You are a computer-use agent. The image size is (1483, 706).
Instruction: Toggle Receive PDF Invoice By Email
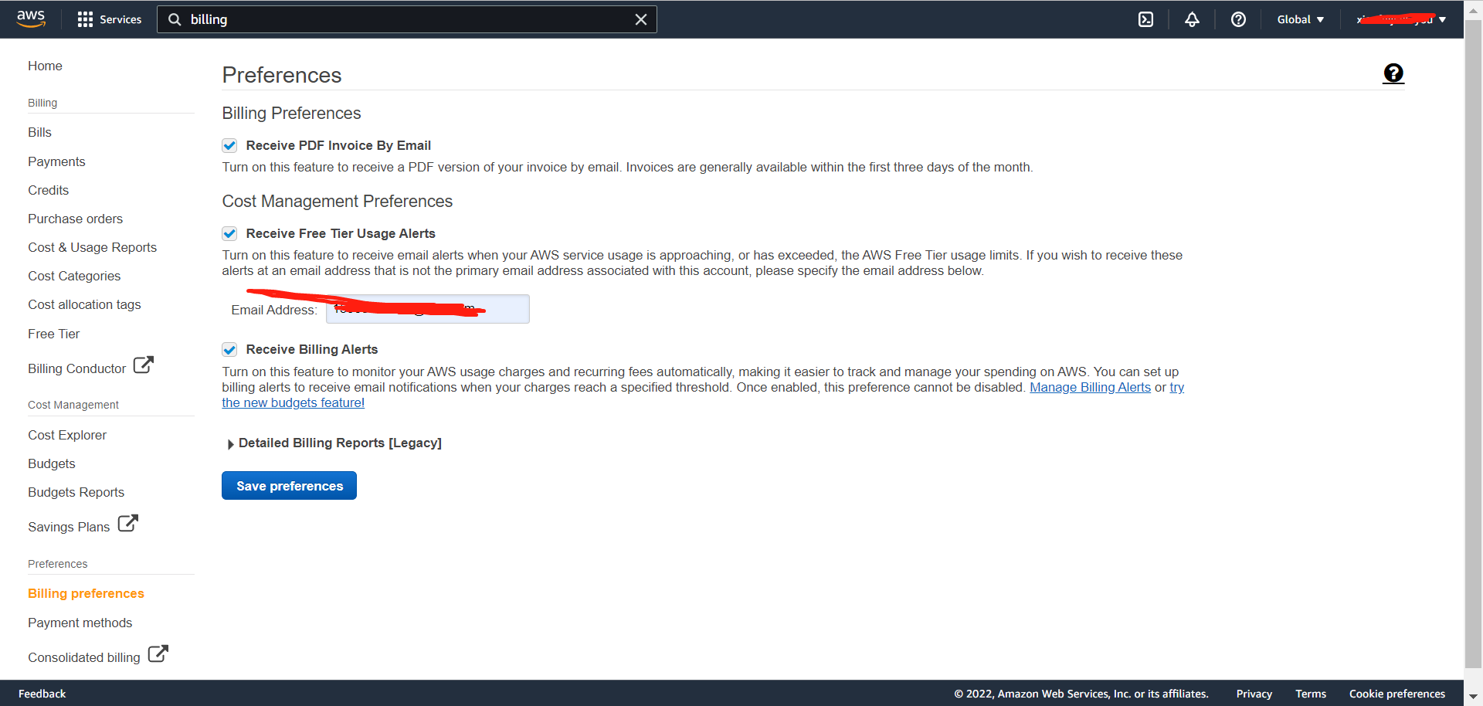point(229,145)
